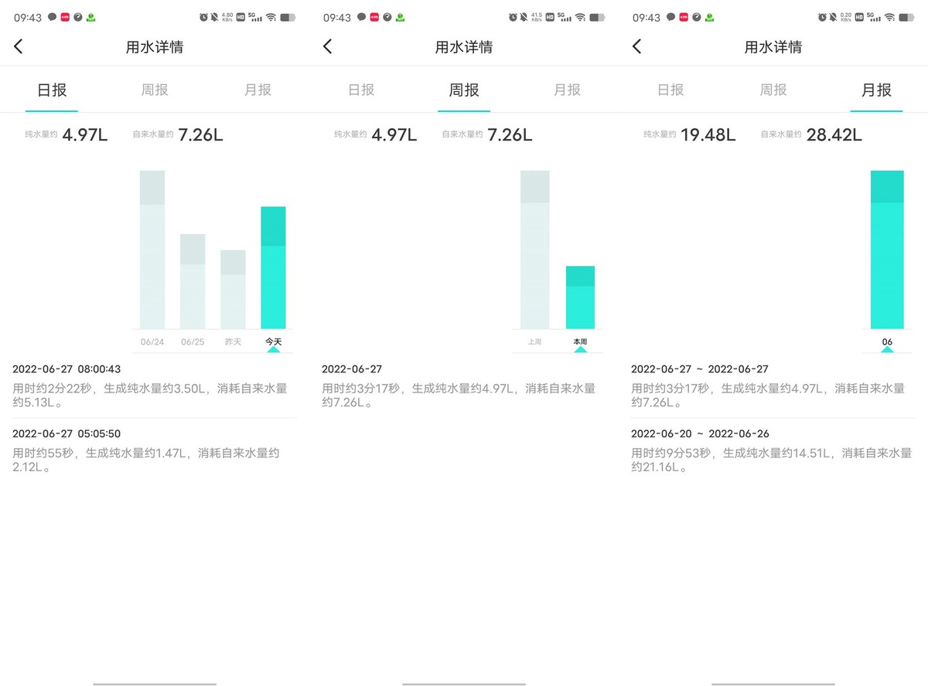This screenshot has height=686, width=928.
Task: Select the 06/24 axis label
Action: click(152, 341)
